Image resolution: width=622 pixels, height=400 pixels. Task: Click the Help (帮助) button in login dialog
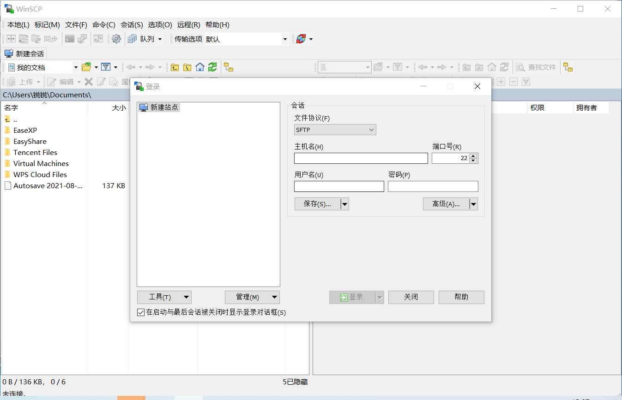coord(461,297)
